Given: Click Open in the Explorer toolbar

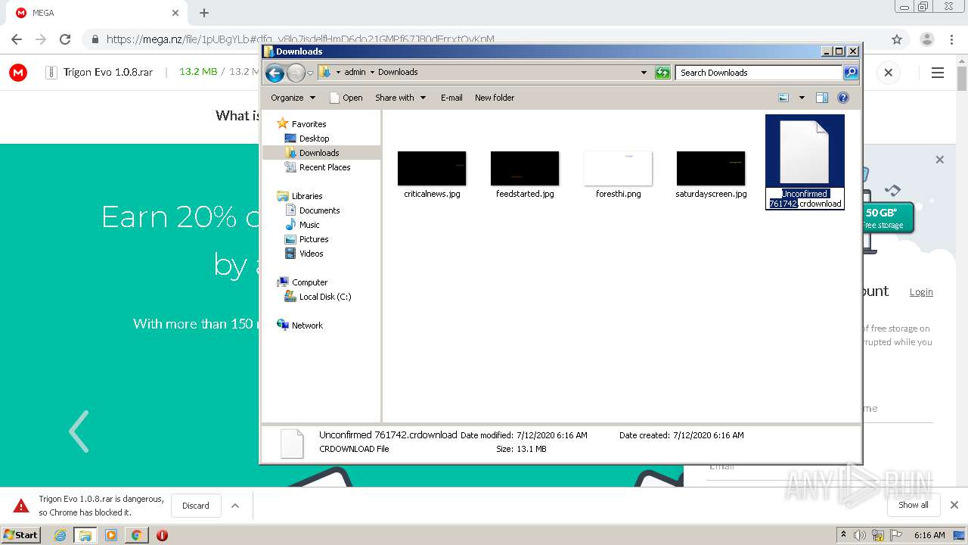Looking at the screenshot, I should pos(346,98).
